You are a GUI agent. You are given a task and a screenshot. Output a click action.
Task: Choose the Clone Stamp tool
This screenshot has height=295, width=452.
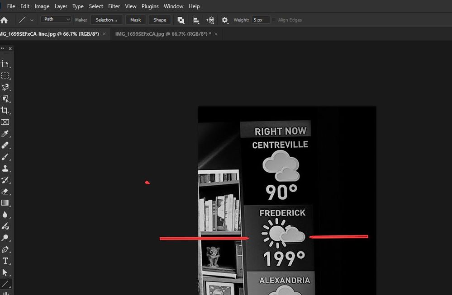pos(6,168)
